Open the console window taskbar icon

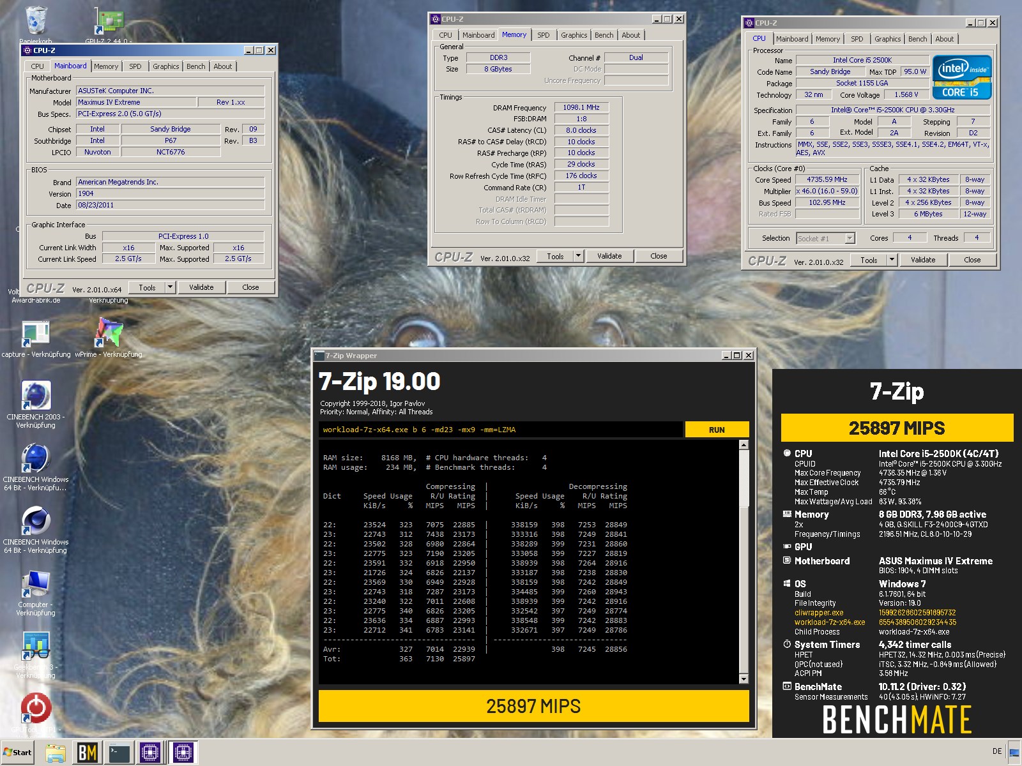119,753
